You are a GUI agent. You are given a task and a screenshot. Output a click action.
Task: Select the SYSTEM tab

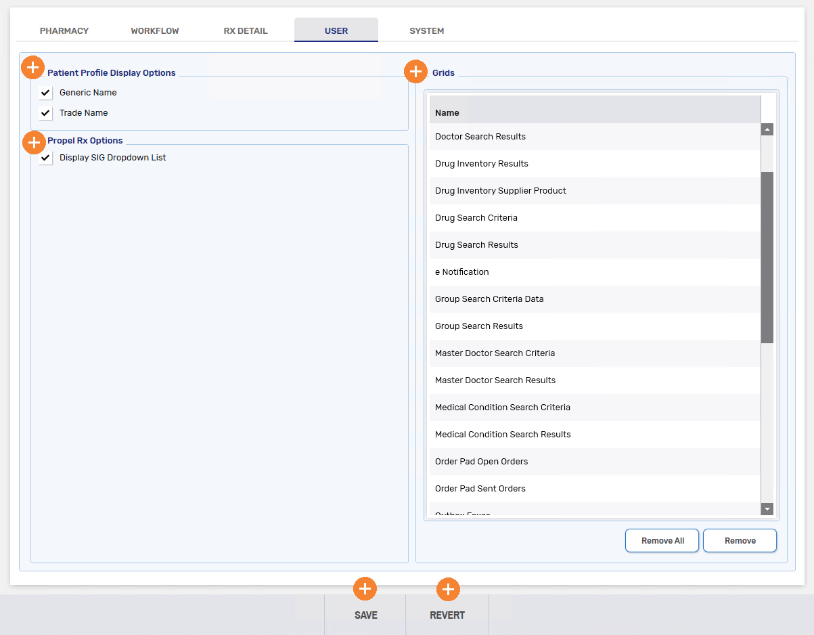[x=427, y=31]
